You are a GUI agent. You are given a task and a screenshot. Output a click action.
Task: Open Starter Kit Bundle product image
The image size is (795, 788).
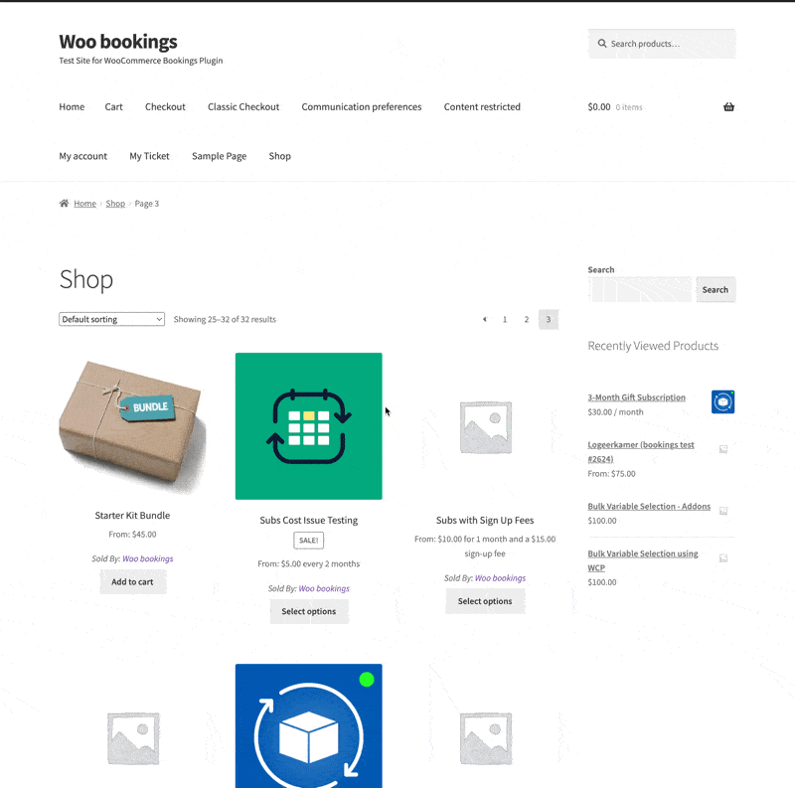pyautogui.click(x=132, y=426)
